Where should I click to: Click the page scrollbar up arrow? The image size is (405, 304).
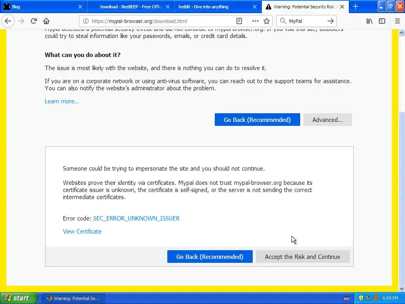click(402, 32)
